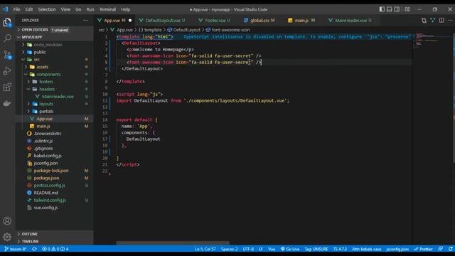
Task: Switch to the DefaultLayout.vue tab
Action: [162, 21]
